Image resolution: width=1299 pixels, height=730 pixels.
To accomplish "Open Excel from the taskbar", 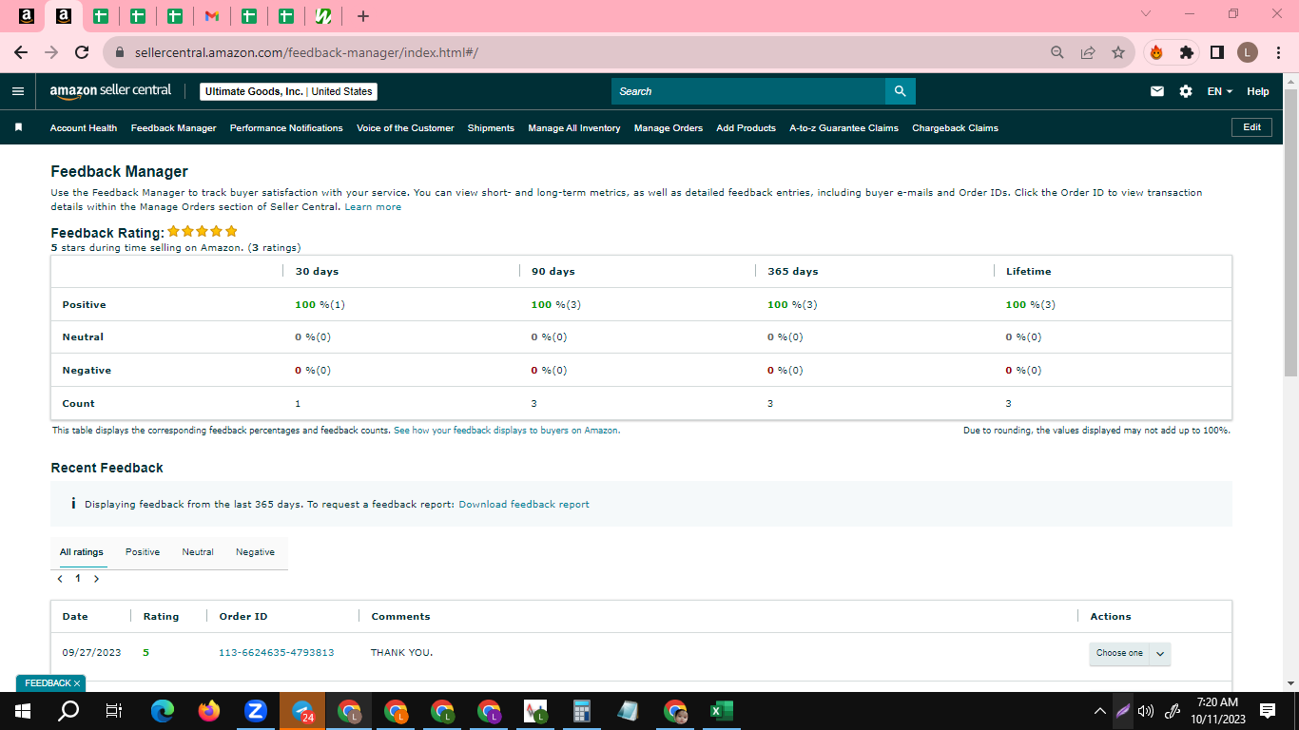I will click(722, 710).
